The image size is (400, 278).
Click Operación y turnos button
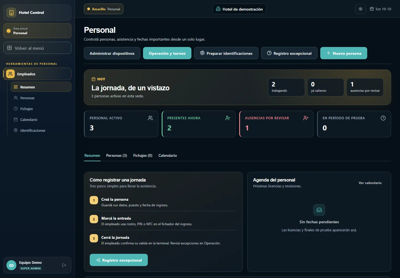(x=167, y=53)
